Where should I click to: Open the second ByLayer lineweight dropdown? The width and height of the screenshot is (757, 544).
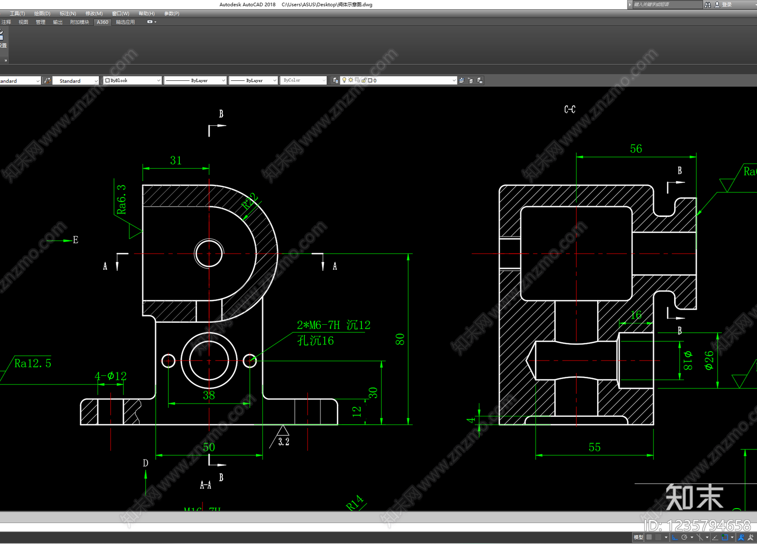(253, 80)
